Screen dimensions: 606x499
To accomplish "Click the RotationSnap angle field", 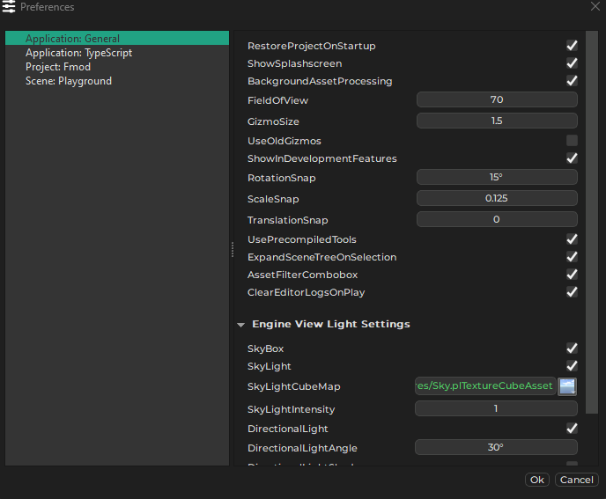I will [x=496, y=178].
